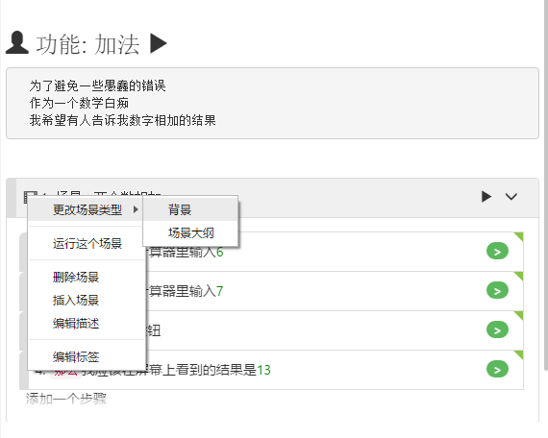The height and width of the screenshot is (438, 548).
Task: Collapse the scenario using the chevron arrow
Action: 511,197
